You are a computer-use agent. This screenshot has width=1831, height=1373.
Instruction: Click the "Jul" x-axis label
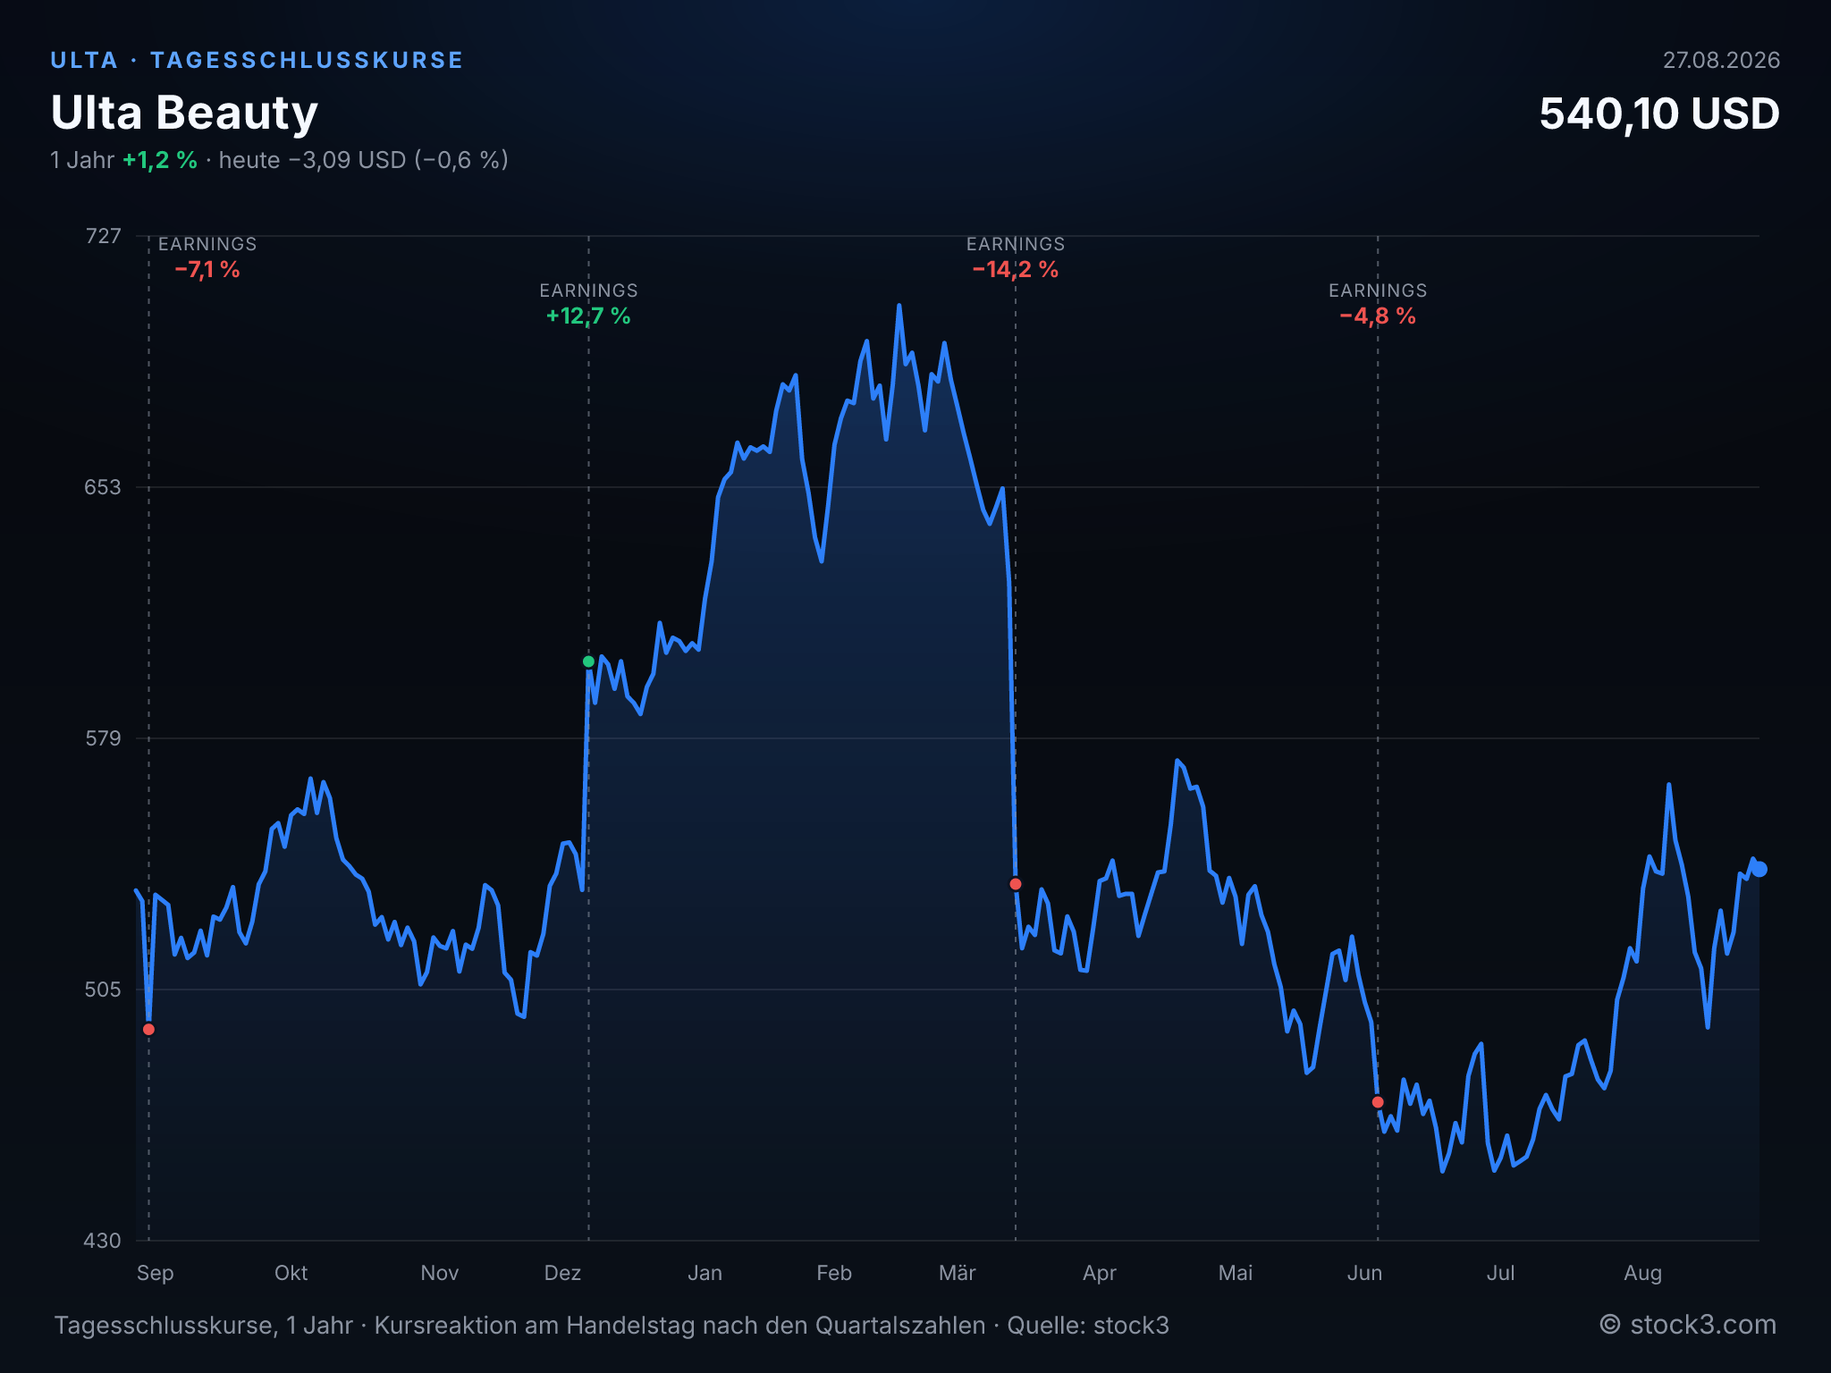[x=1501, y=1273]
